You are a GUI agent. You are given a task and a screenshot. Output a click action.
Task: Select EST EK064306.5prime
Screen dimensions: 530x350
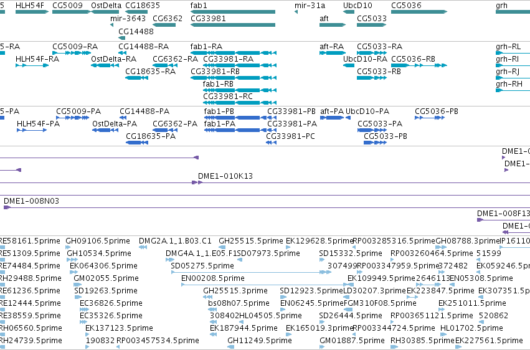coord(103,266)
